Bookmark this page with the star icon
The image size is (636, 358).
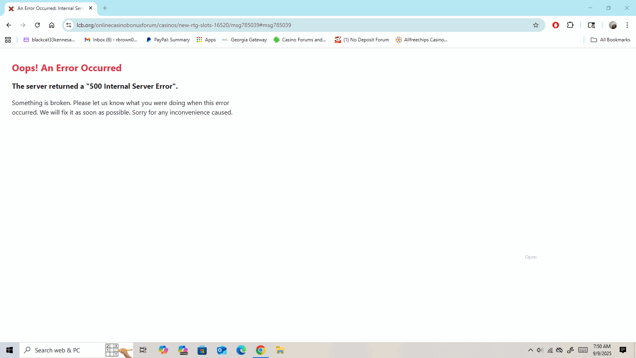pos(536,25)
